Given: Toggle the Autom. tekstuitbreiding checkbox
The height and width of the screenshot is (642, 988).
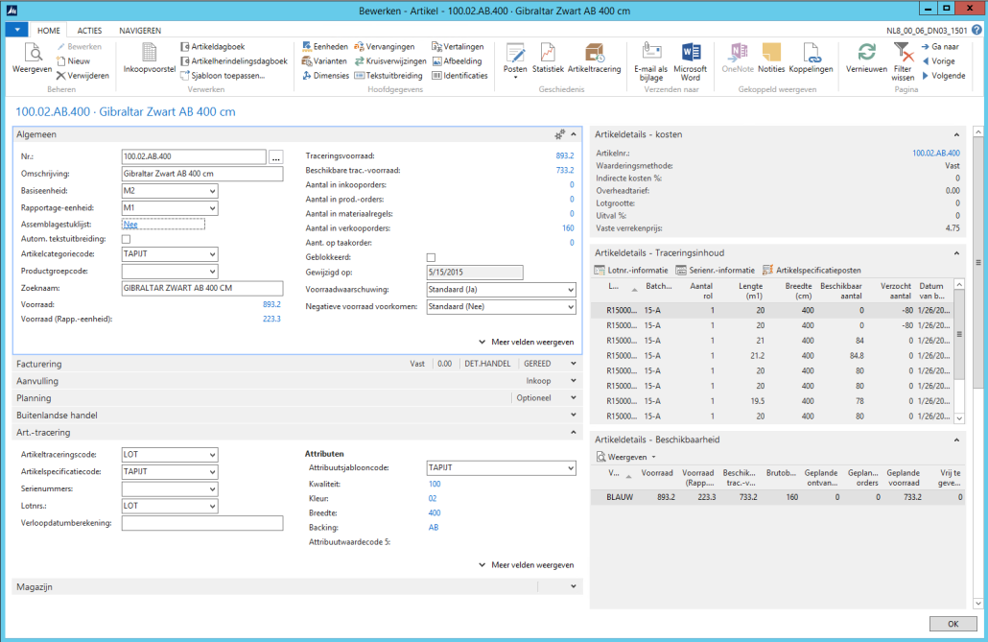Looking at the screenshot, I should (126, 239).
